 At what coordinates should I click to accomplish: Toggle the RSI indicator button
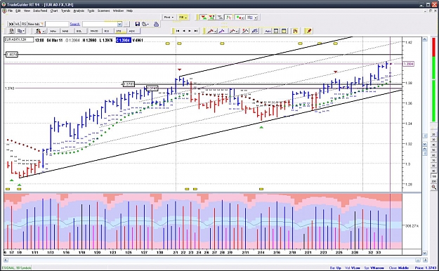click(x=107, y=31)
